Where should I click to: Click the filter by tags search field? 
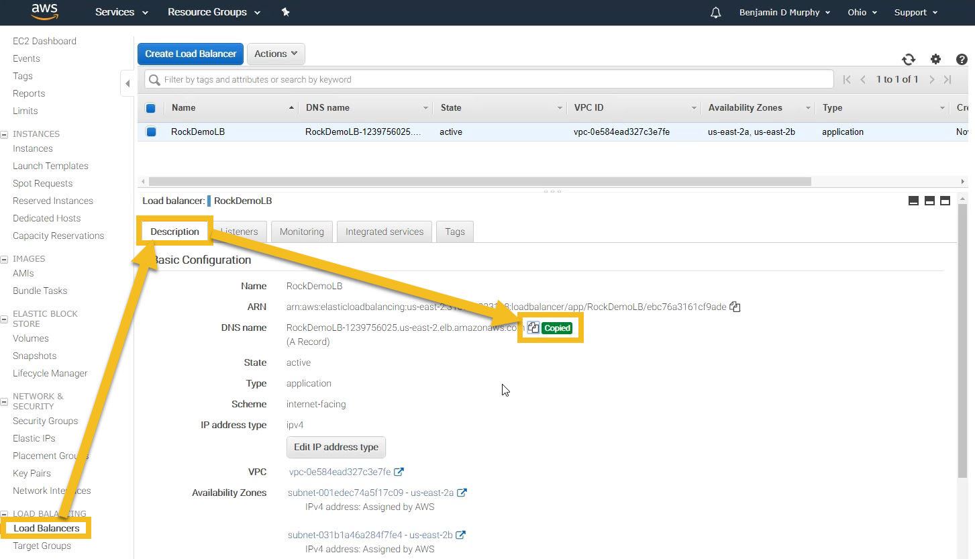click(489, 79)
